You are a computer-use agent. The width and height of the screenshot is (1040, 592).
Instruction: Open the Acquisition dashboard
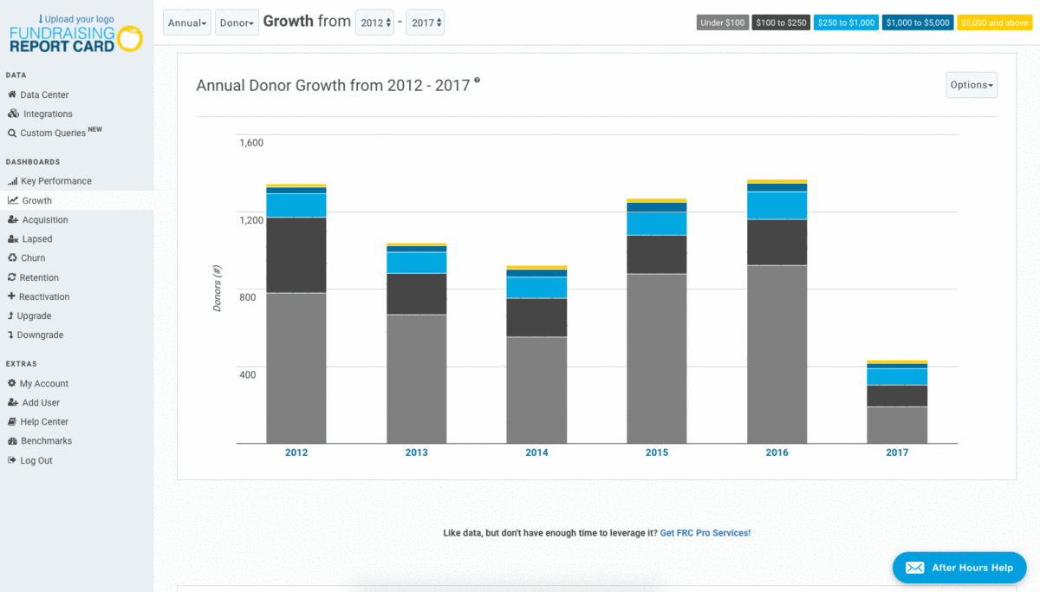50,219
